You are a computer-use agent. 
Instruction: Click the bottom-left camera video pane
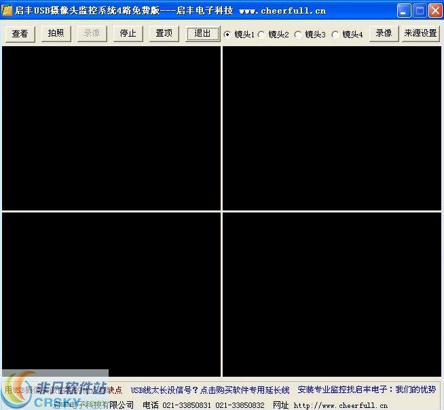tap(111, 295)
